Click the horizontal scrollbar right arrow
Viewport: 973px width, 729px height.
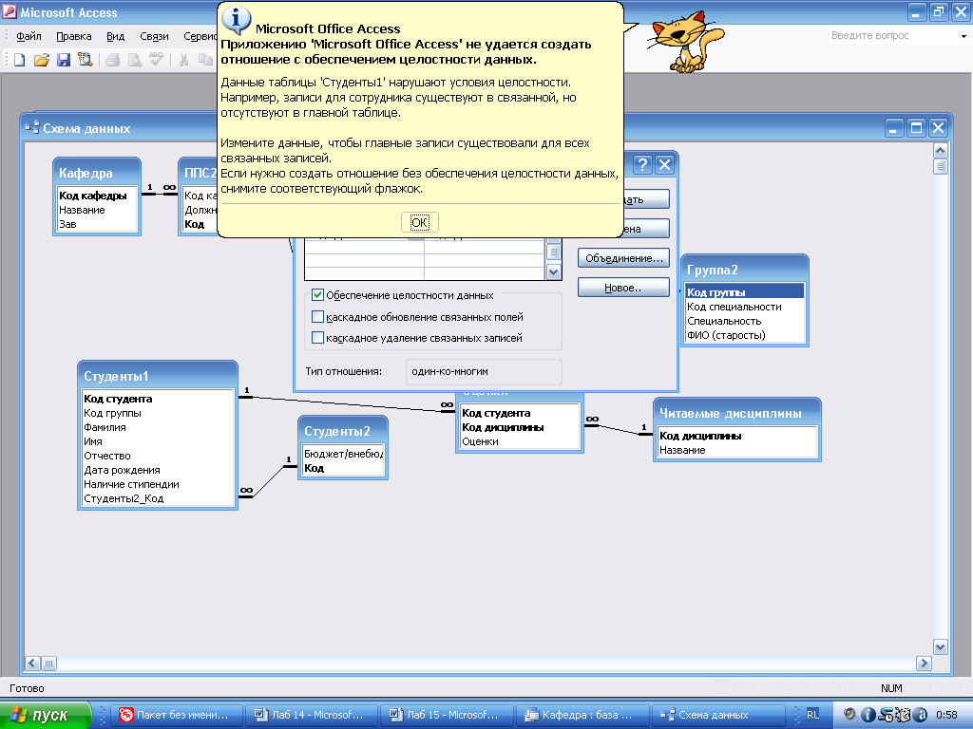924,664
